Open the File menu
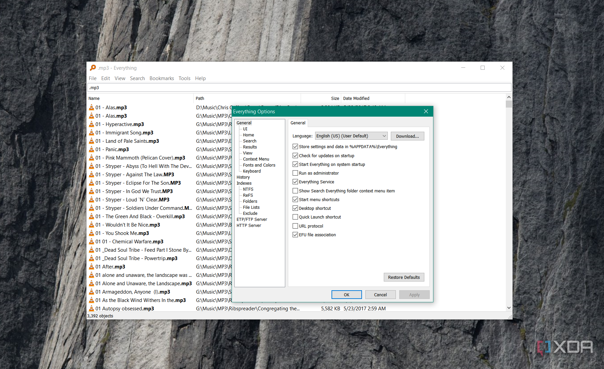Viewport: 604px width, 369px height. 93,78
